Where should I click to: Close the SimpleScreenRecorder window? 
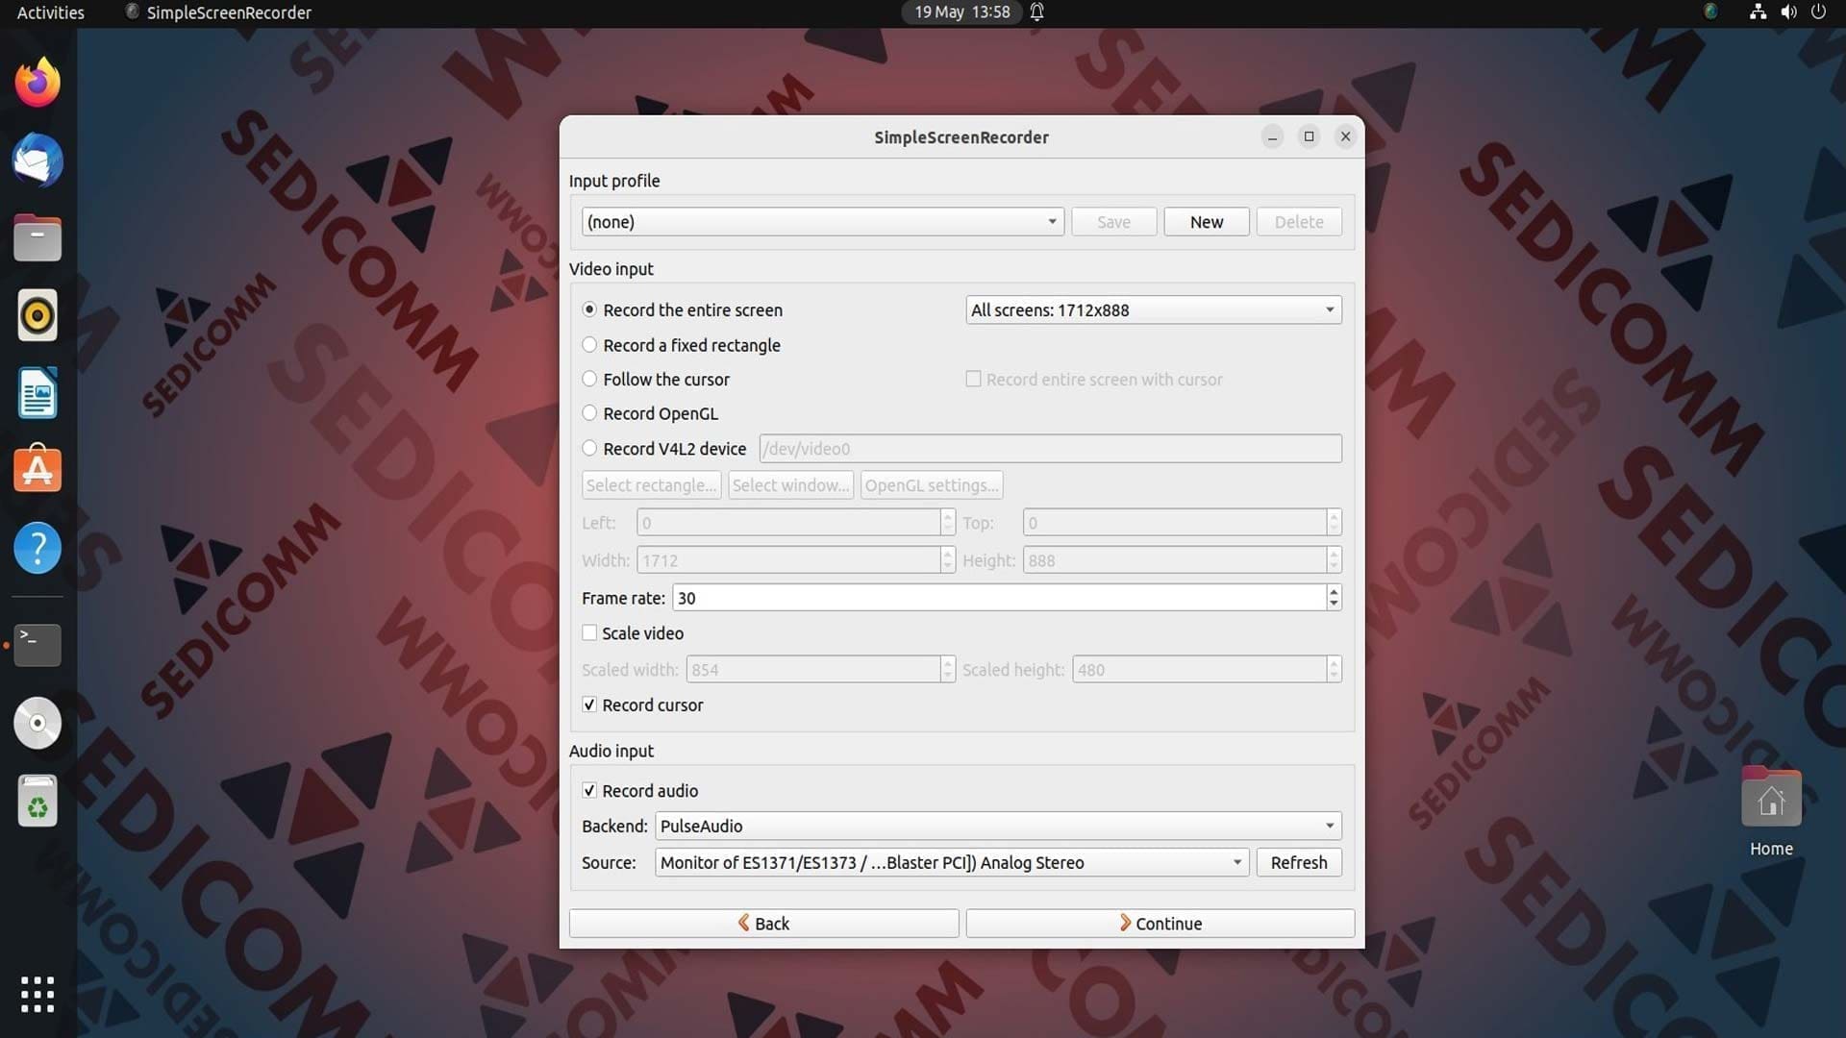click(1345, 136)
